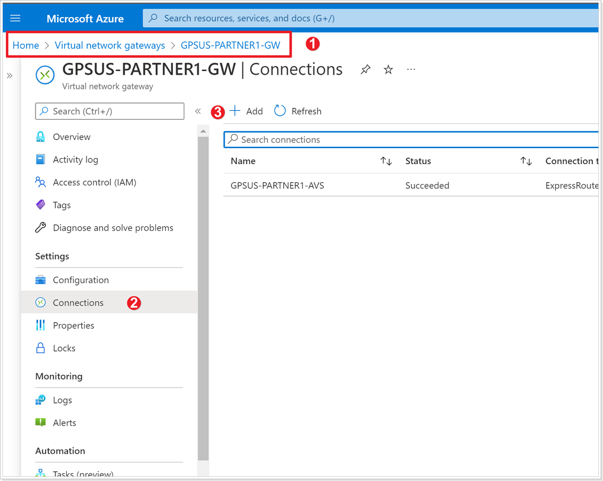This screenshot has height=481, width=603.
Task: Click the resource menu scrollbar thumb
Action: (203, 299)
